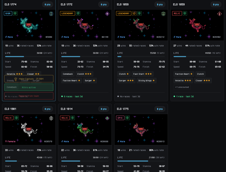Click the Male gender icon on ELO 1775 card

(118, 141)
